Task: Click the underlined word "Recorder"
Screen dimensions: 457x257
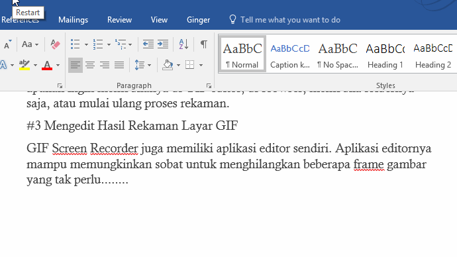Action: coord(114,148)
